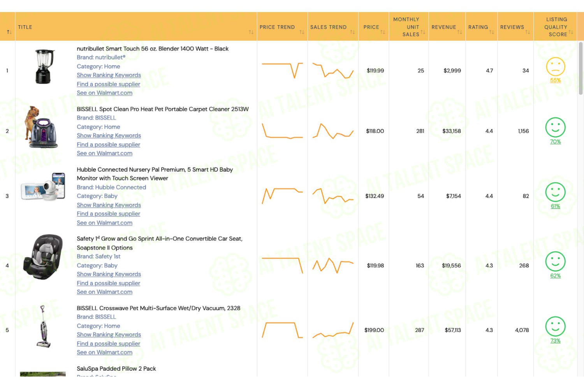Find a possible supplier for BISSELL Spot Clean

click(108, 144)
